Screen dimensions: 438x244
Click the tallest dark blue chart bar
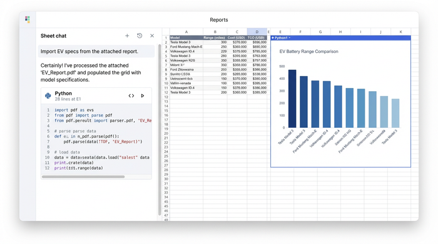click(x=292, y=99)
